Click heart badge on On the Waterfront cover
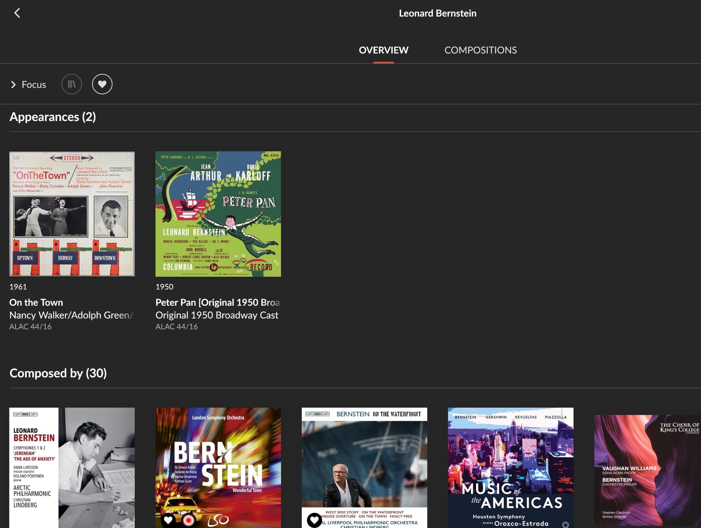This screenshot has width=701, height=528. click(314, 520)
